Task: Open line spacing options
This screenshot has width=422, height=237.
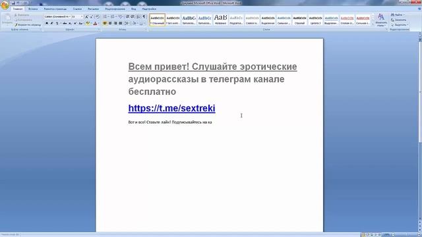Action: [127, 24]
